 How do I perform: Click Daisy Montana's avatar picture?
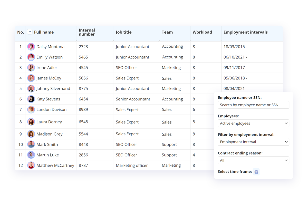(31, 47)
